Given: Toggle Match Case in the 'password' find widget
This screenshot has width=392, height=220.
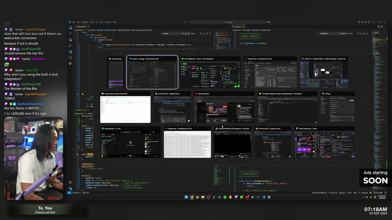Looking at the screenshot, I should coord(341,33).
